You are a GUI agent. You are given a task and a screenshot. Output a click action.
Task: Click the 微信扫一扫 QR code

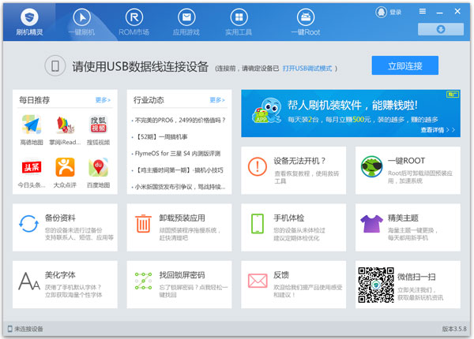point(376,285)
